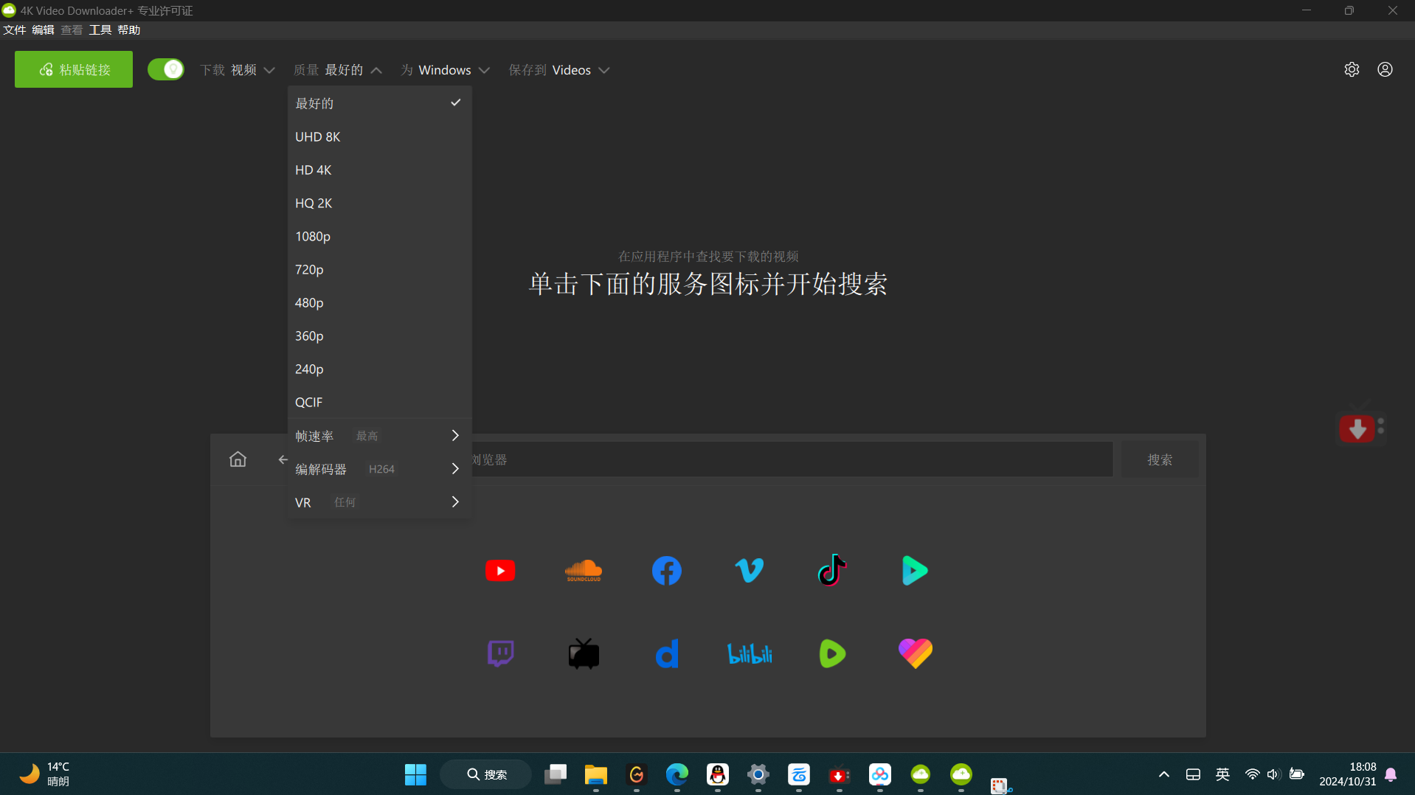Image resolution: width=1415 pixels, height=795 pixels.
Task: Select QCIF quality
Action: click(379, 402)
